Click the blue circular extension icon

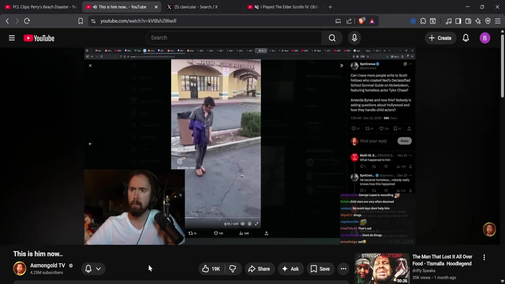coord(413,21)
